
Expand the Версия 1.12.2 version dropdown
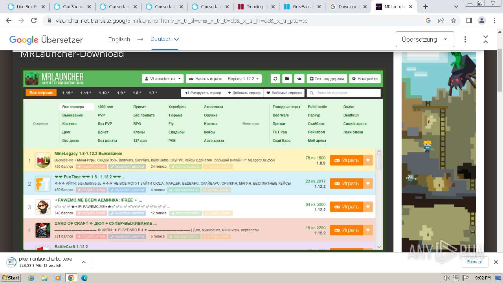244,79
